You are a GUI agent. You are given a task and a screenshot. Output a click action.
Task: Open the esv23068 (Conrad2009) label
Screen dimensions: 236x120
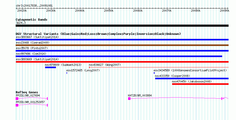(x=33, y=43)
